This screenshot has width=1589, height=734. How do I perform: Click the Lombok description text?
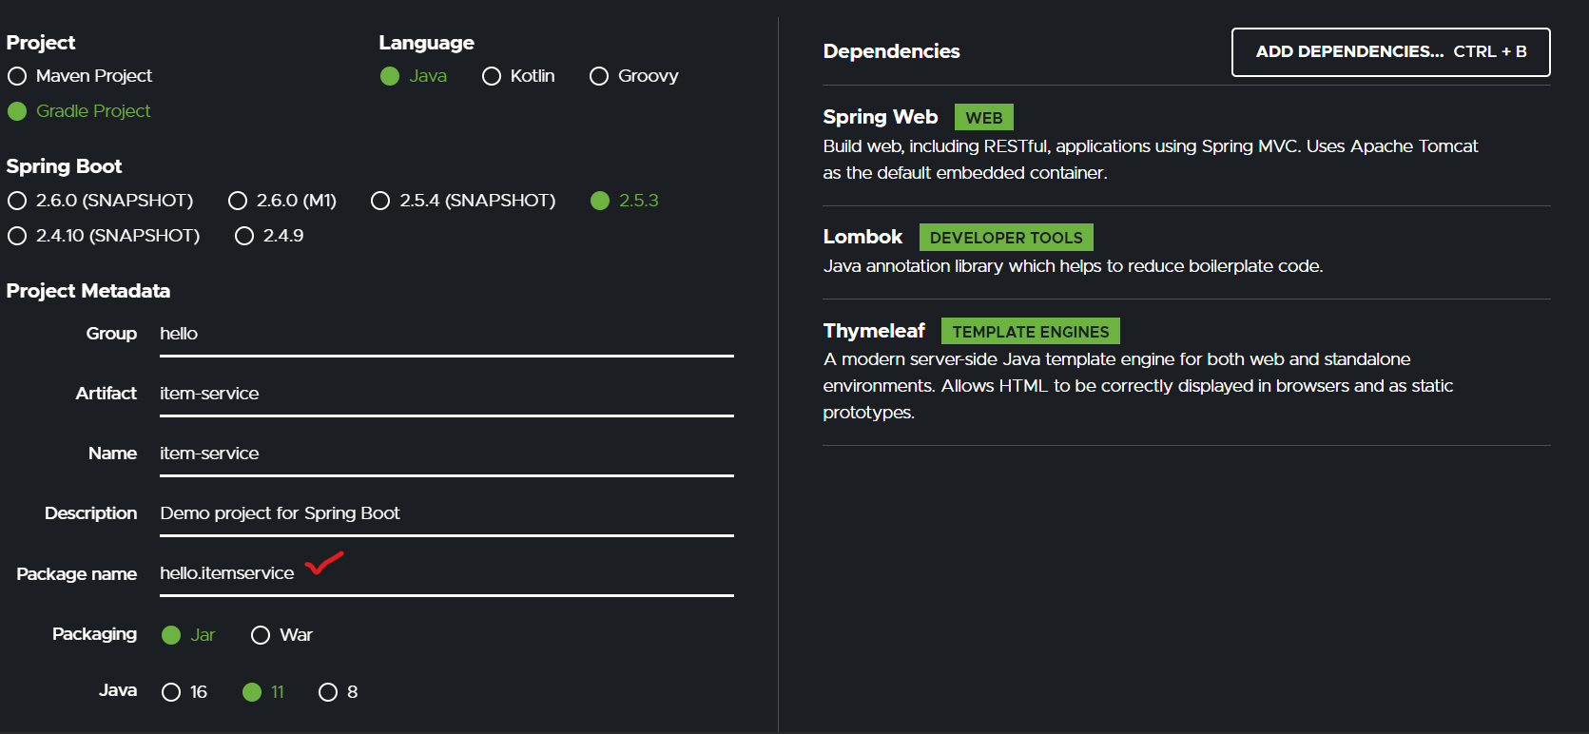click(1073, 266)
